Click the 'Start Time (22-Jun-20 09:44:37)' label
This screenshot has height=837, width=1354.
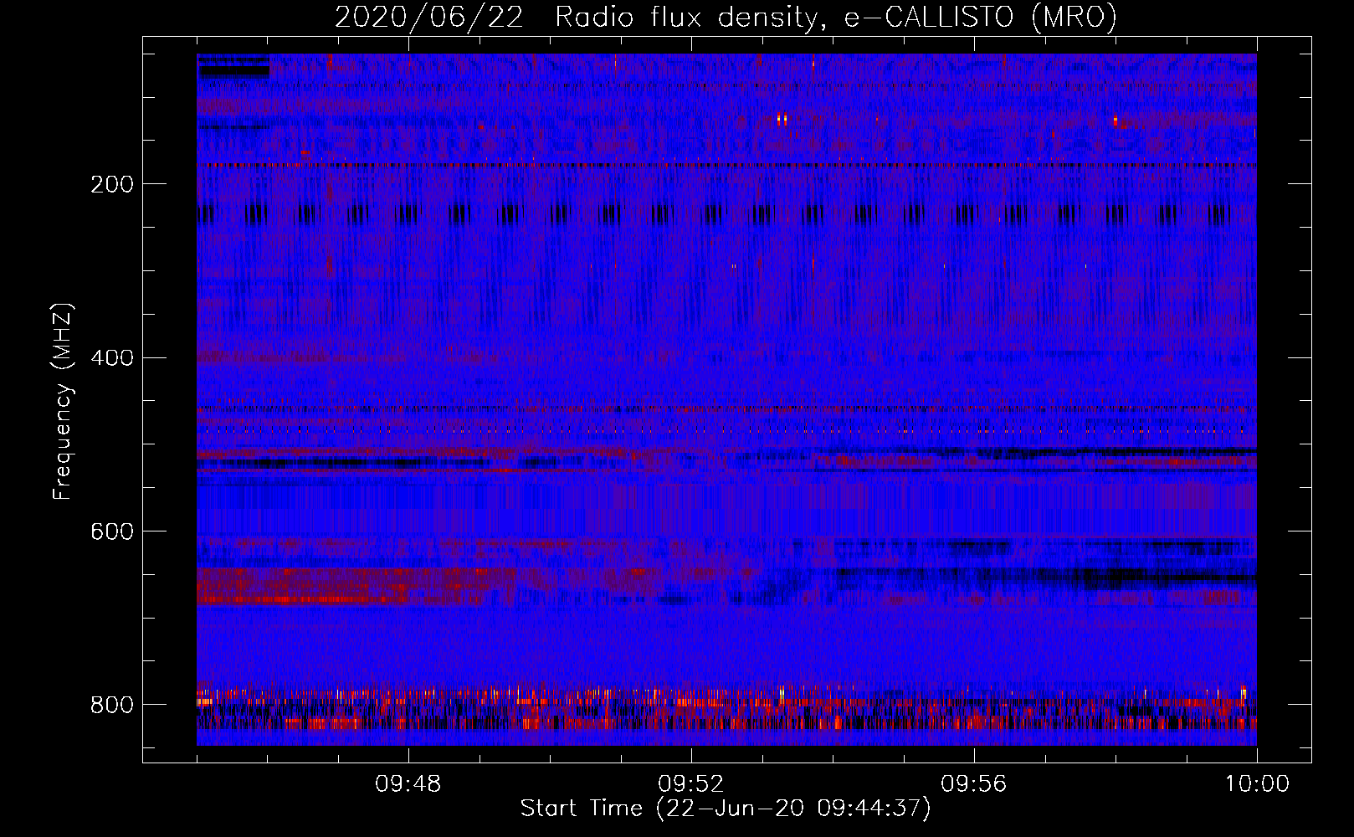[726, 809]
